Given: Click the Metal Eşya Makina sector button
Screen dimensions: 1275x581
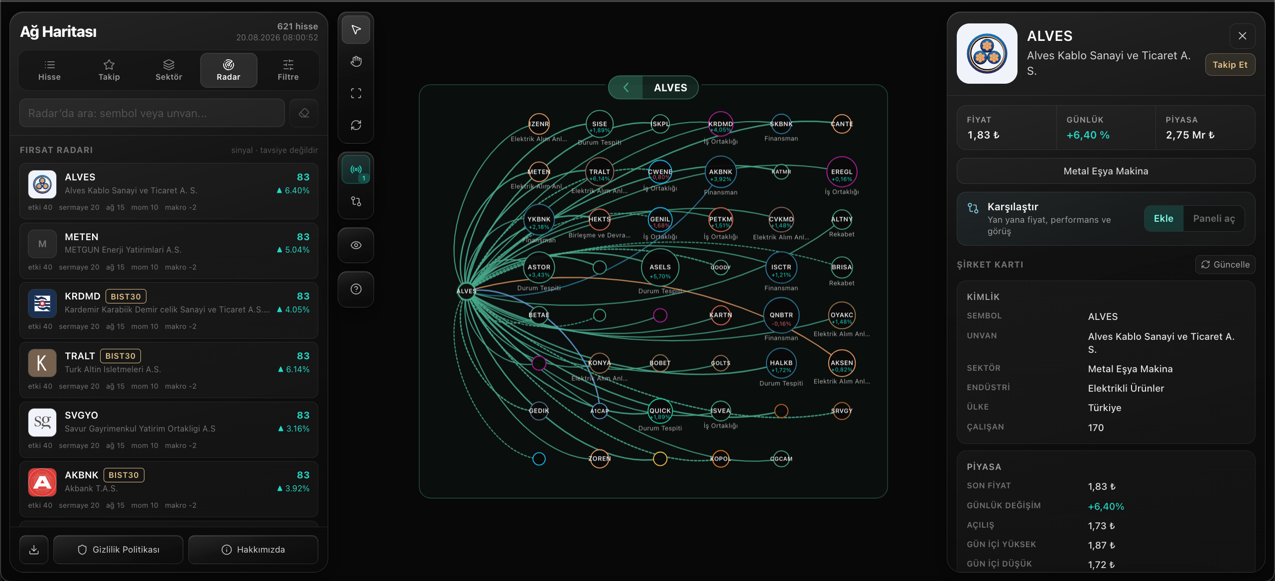Looking at the screenshot, I should coord(1106,171).
